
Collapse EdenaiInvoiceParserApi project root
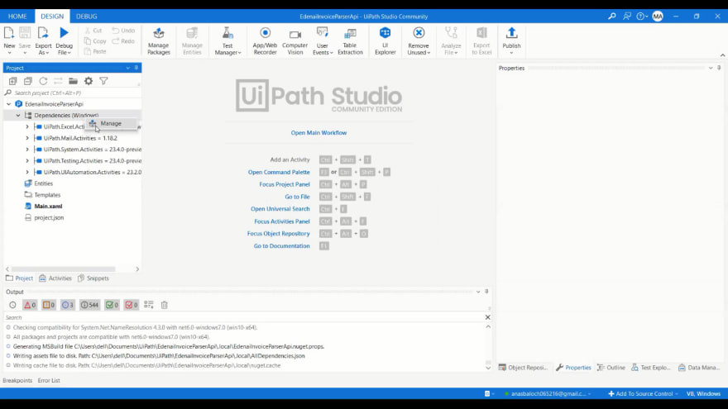tap(9, 104)
